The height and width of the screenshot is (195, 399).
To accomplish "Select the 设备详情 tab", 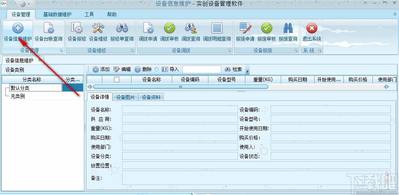I will coord(100,97).
